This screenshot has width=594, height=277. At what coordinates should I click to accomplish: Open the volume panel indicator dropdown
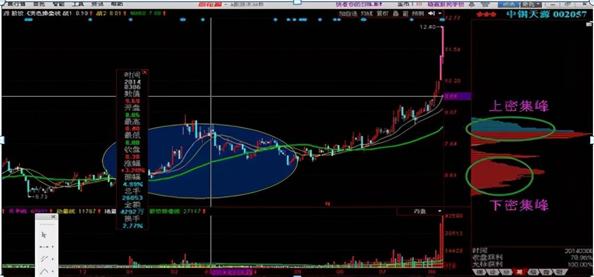[x=439, y=211]
